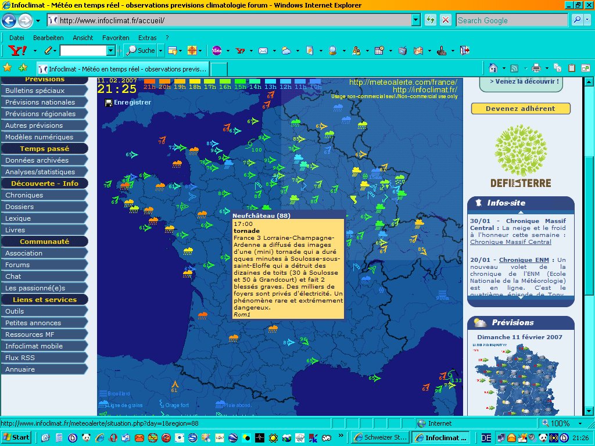This screenshot has width=595, height=446.
Task: Open the Favoriten menu
Action: tap(116, 38)
